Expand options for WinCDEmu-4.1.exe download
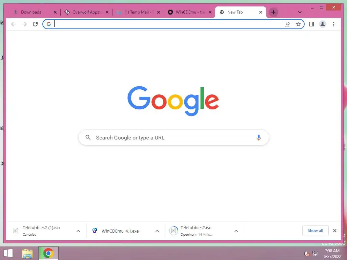Viewport: 347px width, 260px height. pyautogui.click(x=157, y=231)
